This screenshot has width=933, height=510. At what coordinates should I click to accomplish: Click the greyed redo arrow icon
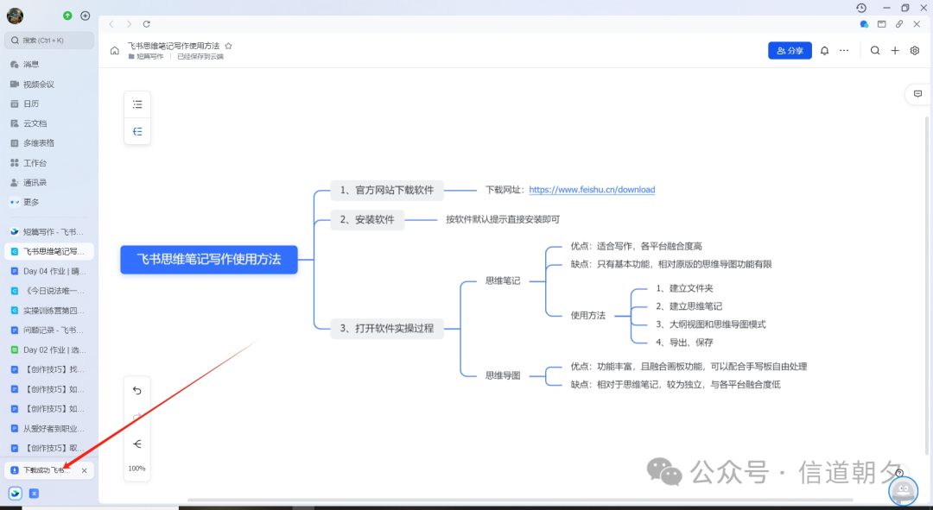(x=137, y=417)
